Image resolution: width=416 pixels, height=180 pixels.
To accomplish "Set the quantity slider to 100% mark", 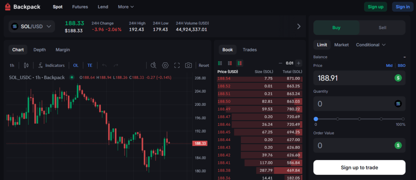I will point(403,119).
